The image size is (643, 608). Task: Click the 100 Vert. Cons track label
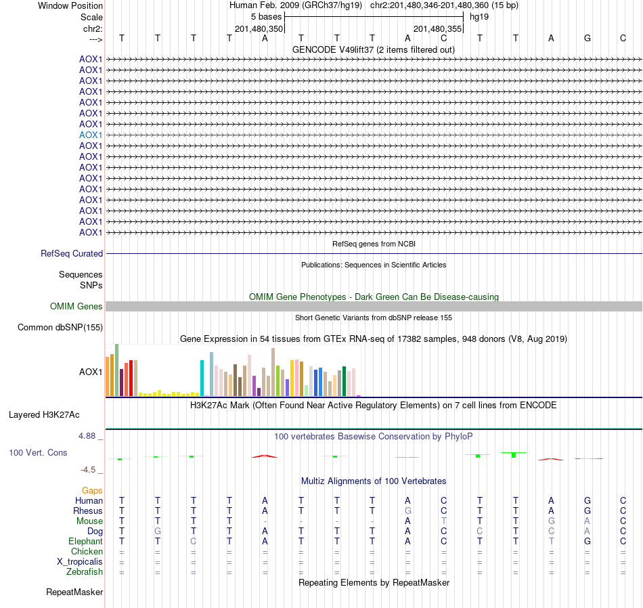pos(38,452)
